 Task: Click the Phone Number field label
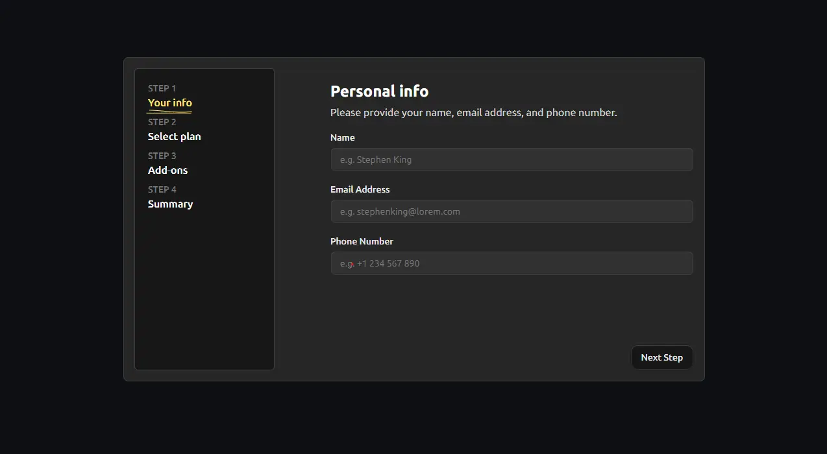pyautogui.click(x=362, y=241)
